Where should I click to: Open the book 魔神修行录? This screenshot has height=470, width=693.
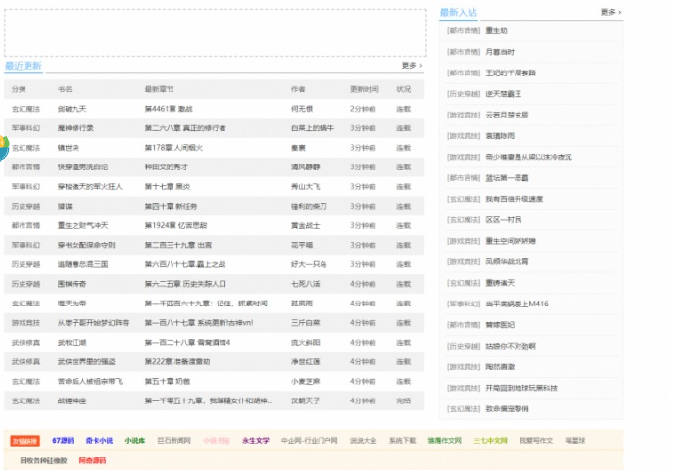coord(75,128)
